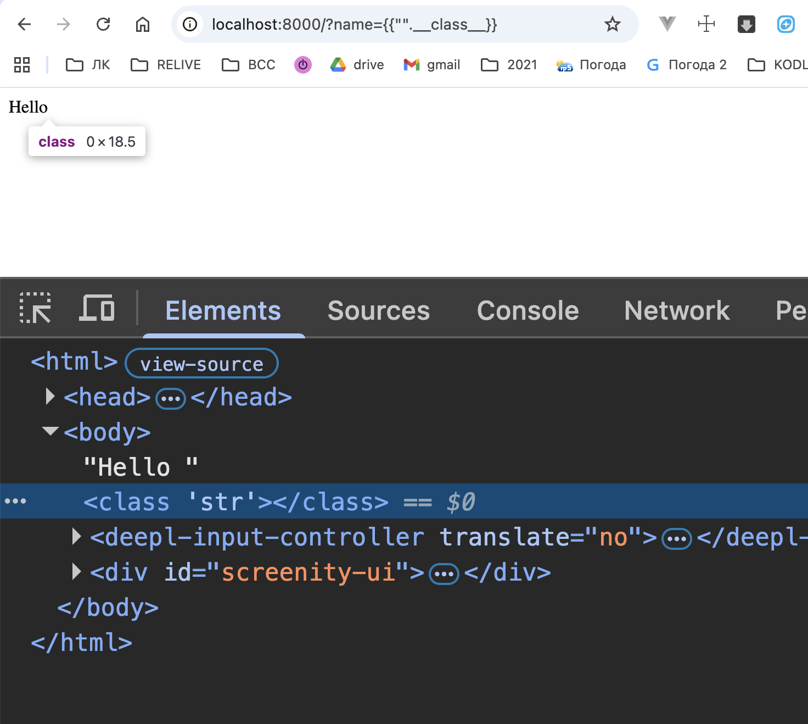Click the translate="no" attribute
The image size is (808, 724).
coord(540,537)
